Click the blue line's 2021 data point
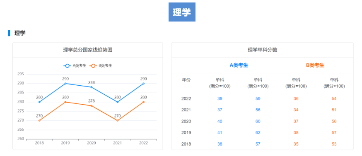The width and height of the screenshot is (362, 156). click(x=118, y=102)
